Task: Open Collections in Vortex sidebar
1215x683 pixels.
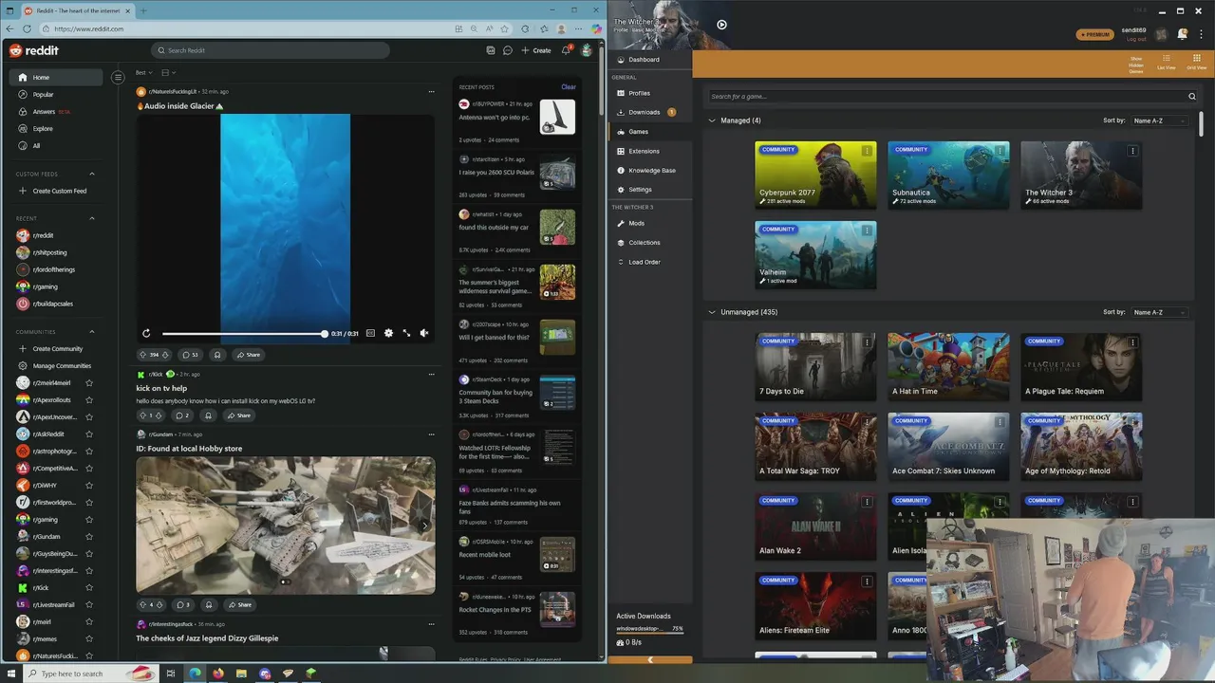Action: pos(650,243)
